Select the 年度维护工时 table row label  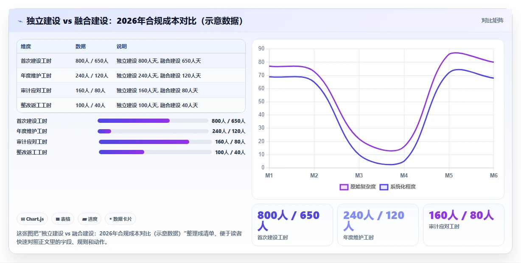(x=36, y=76)
